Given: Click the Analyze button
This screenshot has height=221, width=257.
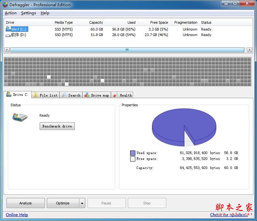Looking at the screenshot, I should pos(26,203).
